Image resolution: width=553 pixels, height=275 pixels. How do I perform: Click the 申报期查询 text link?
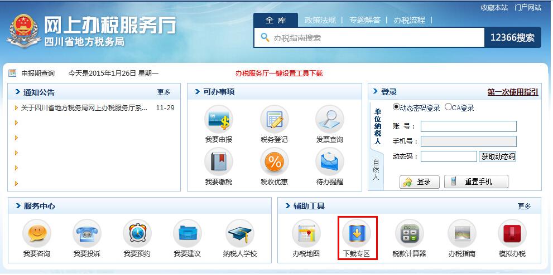click(x=38, y=73)
